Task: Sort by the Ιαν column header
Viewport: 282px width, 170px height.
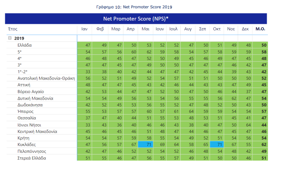Action: (84, 29)
